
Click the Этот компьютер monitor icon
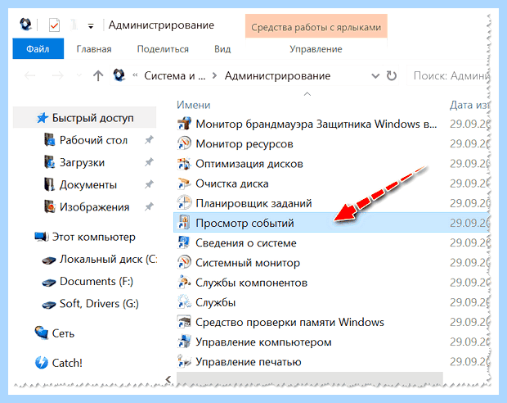point(42,237)
